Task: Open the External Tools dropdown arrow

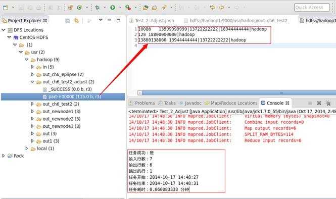Action: [135, 8]
